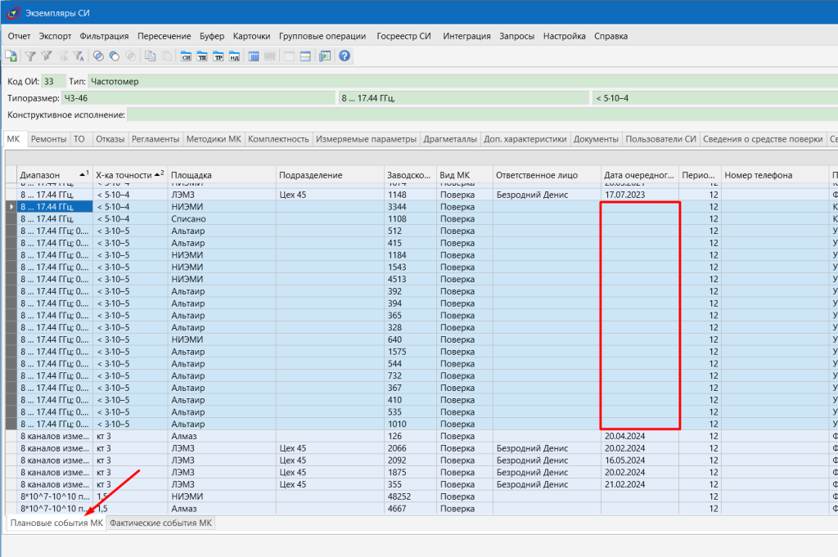Switch to the Ремонты tab
Viewport: 838px width, 557px height.
pos(48,139)
